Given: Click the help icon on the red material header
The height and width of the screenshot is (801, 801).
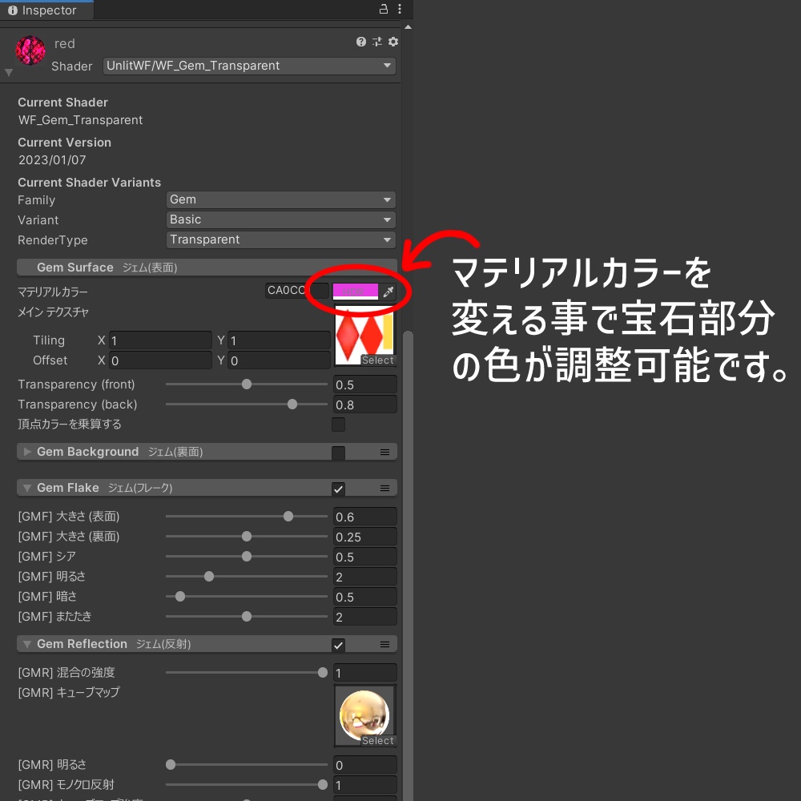Looking at the screenshot, I should [361, 42].
